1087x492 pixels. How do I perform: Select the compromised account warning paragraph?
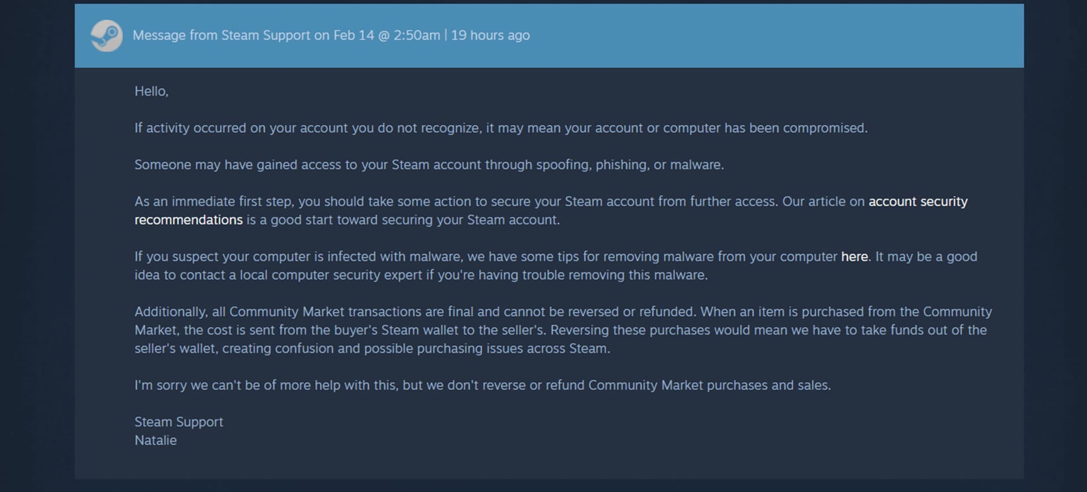pos(500,128)
